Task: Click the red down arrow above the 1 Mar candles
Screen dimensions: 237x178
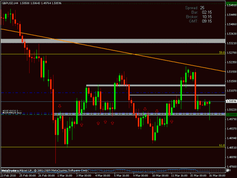Action: point(60,106)
